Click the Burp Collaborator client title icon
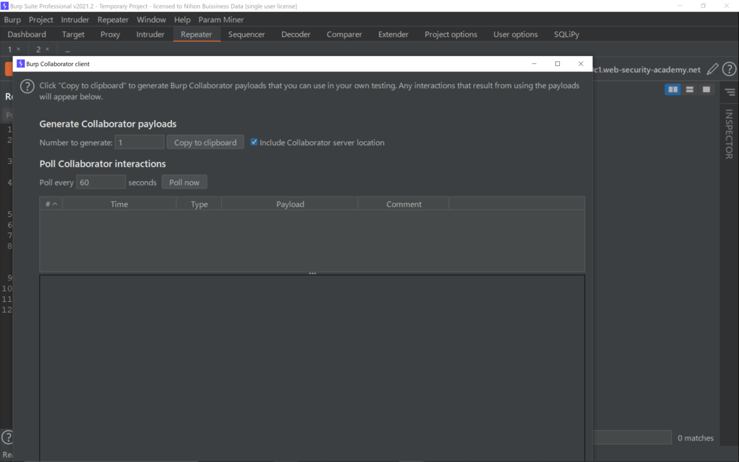Image resolution: width=739 pixels, height=462 pixels. pos(20,63)
